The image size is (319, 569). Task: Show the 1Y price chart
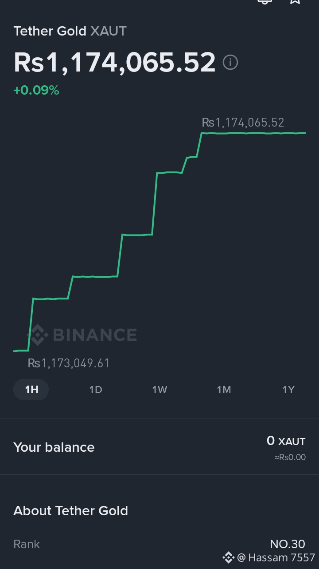288,390
